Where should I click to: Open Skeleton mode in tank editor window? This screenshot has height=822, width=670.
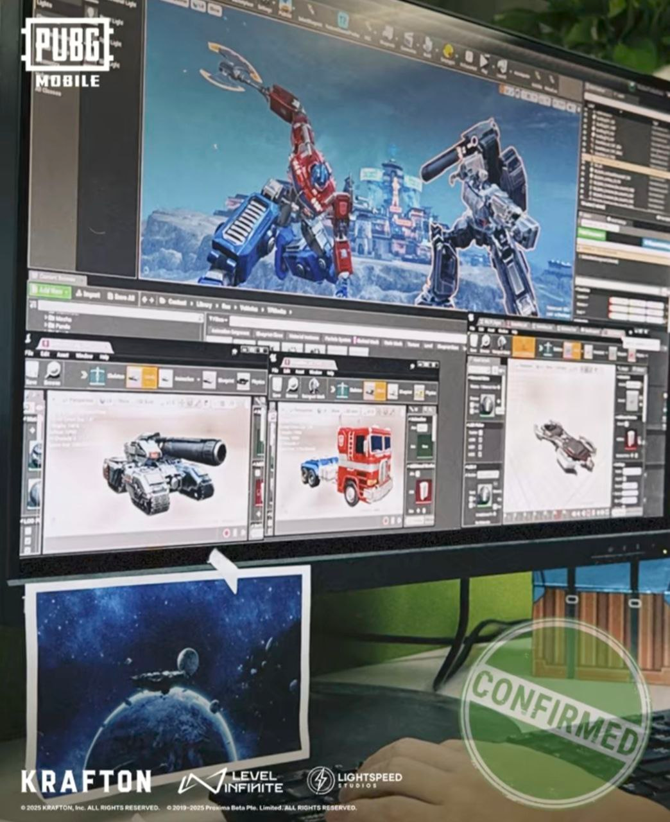click(x=98, y=376)
